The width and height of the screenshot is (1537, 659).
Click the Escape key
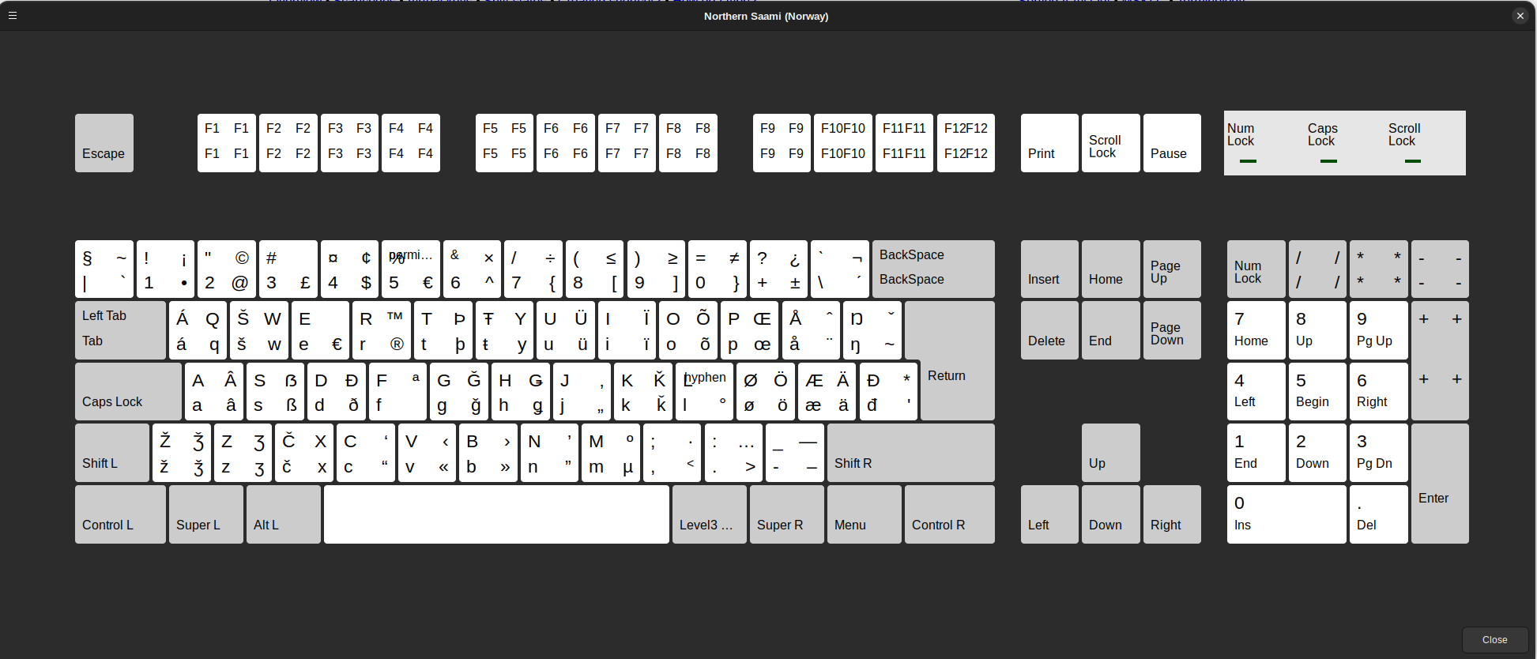(x=104, y=143)
